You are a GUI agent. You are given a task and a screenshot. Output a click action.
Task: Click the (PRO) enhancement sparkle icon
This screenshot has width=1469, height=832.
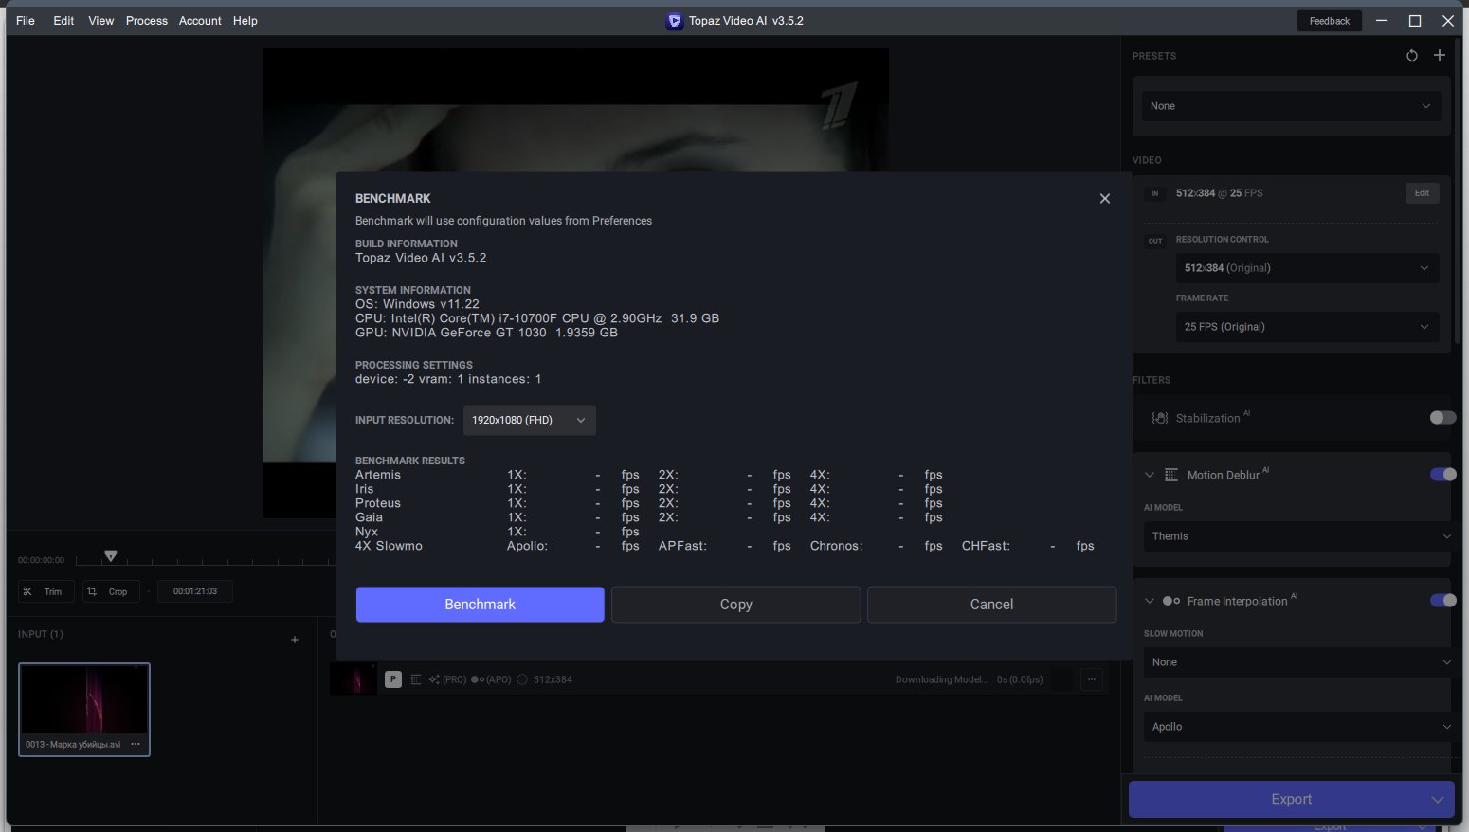coord(434,679)
